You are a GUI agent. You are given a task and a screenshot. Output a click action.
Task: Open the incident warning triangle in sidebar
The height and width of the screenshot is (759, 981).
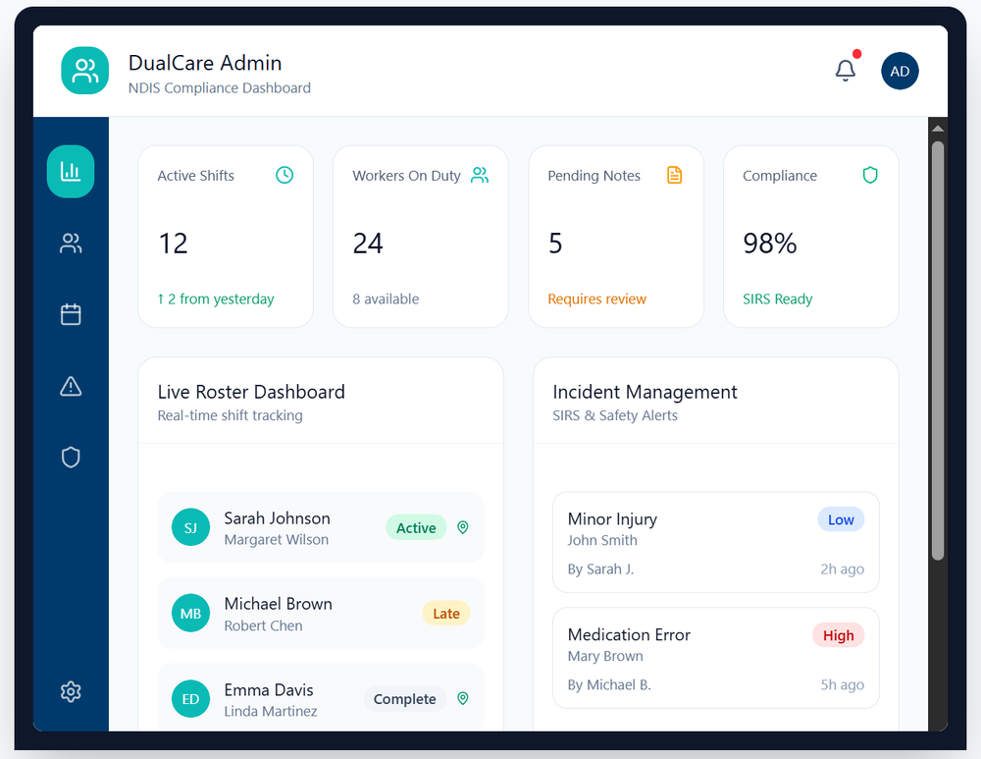click(x=71, y=386)
